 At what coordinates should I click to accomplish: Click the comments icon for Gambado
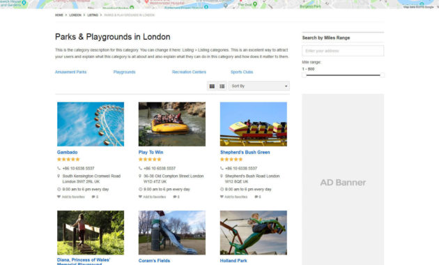point(93,197)
